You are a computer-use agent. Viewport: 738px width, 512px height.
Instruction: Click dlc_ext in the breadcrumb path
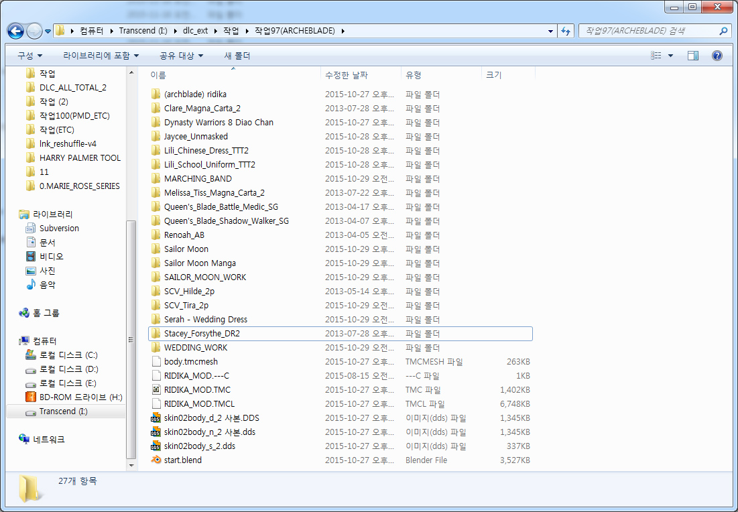point(195,31)
